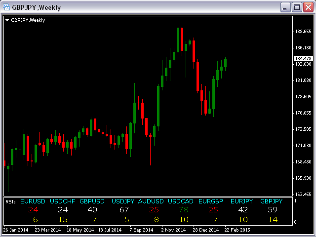Click the USDJPY pair label
Image resolution: width=316 pixels, height=237 pixels.
[123, 201]
